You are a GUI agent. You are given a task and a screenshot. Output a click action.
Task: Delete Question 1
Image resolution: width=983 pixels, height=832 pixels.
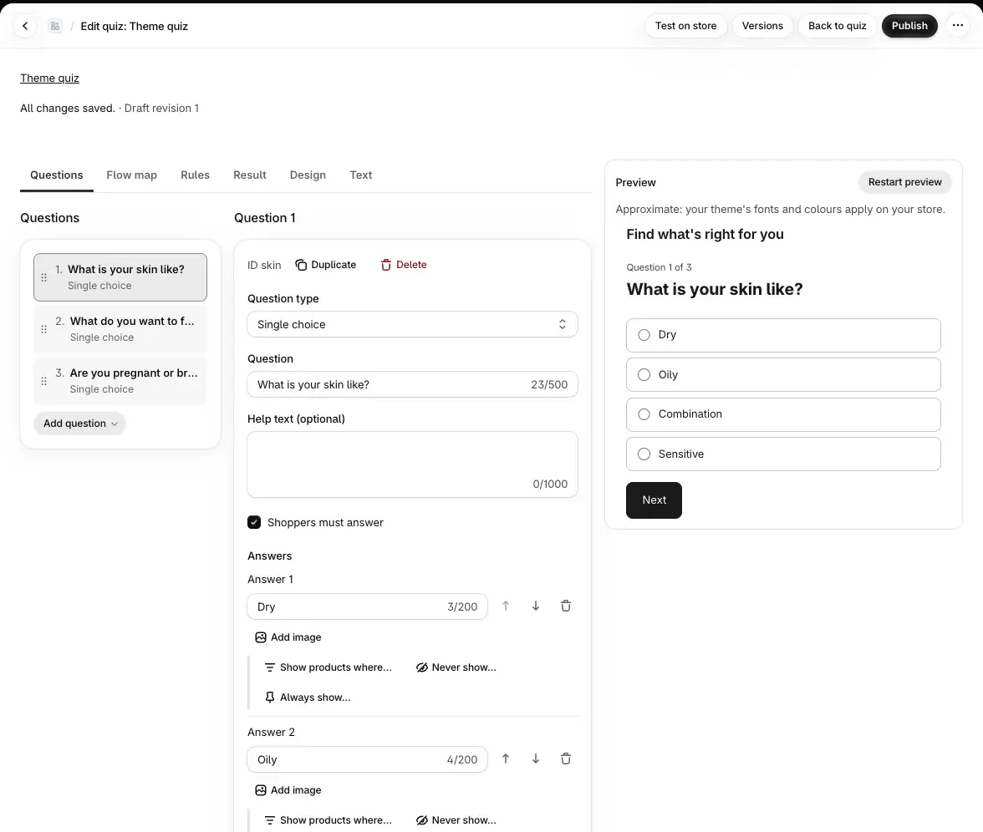coord(404,264)
